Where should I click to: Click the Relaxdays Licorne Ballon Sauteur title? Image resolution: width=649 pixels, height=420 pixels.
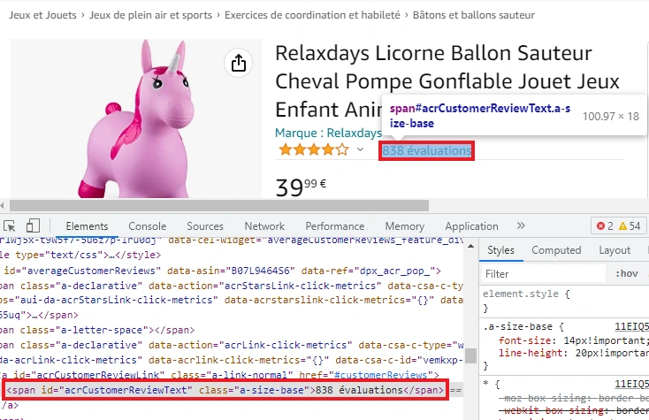tap(447, 81)
